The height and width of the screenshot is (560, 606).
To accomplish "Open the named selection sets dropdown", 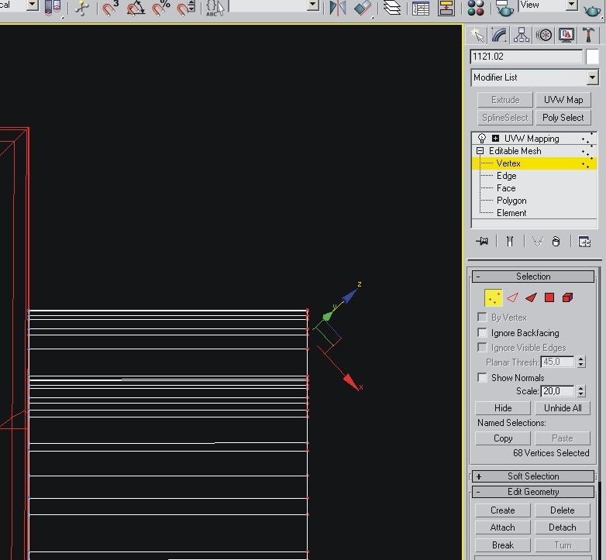I will 312,5.
